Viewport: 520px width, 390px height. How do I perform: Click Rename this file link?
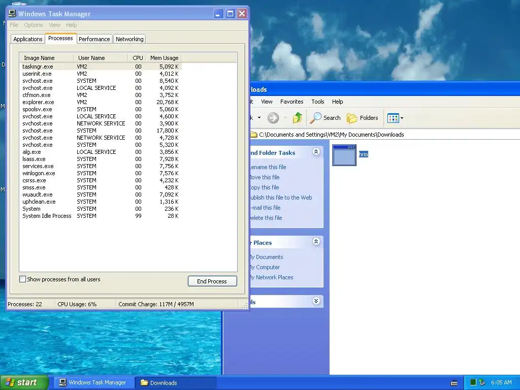click(268, 167)
